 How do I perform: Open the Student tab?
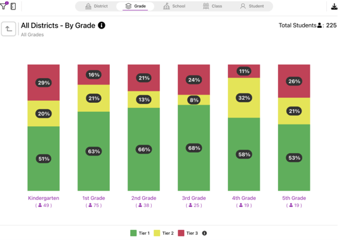pos(252,6)
